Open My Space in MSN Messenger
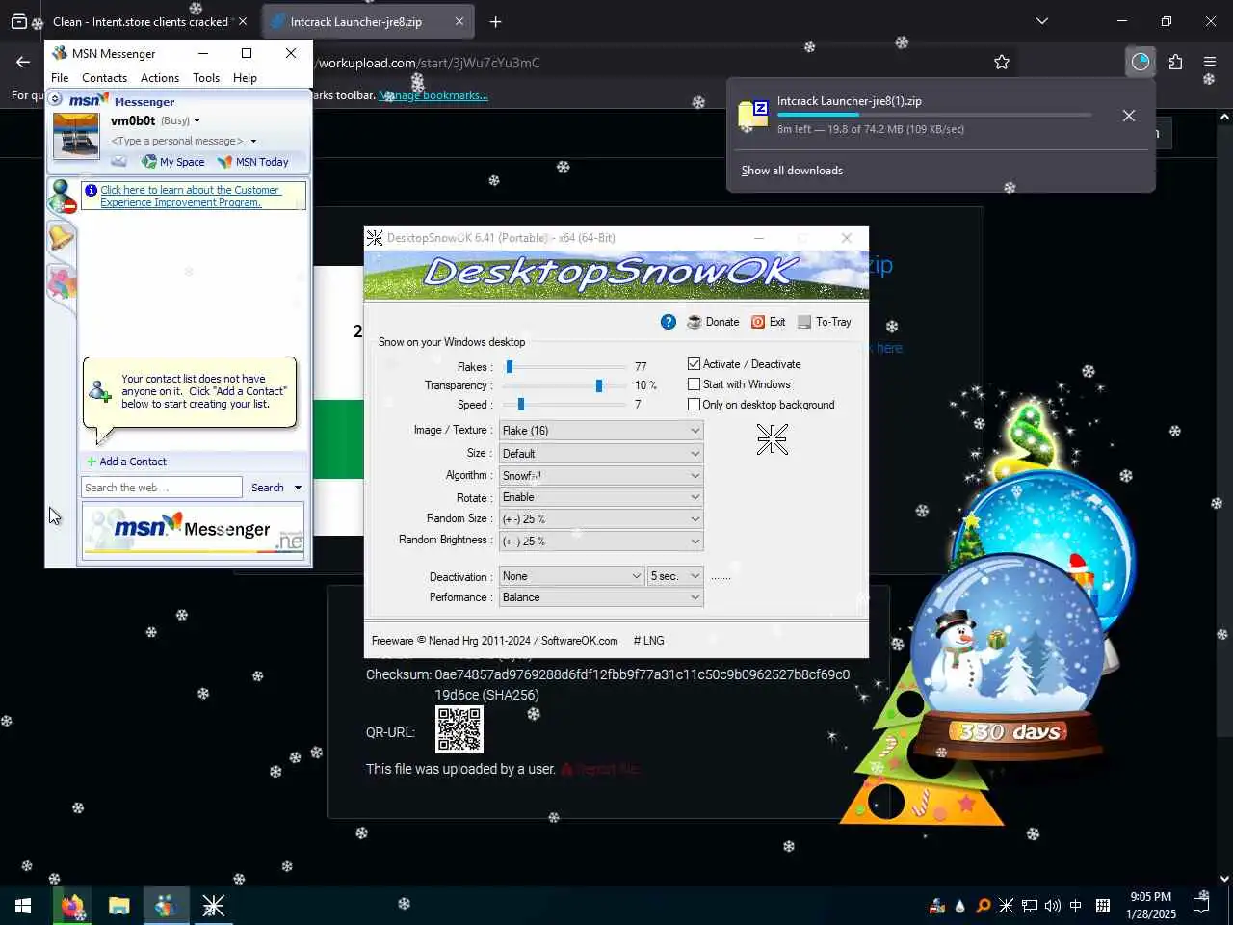The height and width of the screenshot is (925, 1233). point(173,162)
